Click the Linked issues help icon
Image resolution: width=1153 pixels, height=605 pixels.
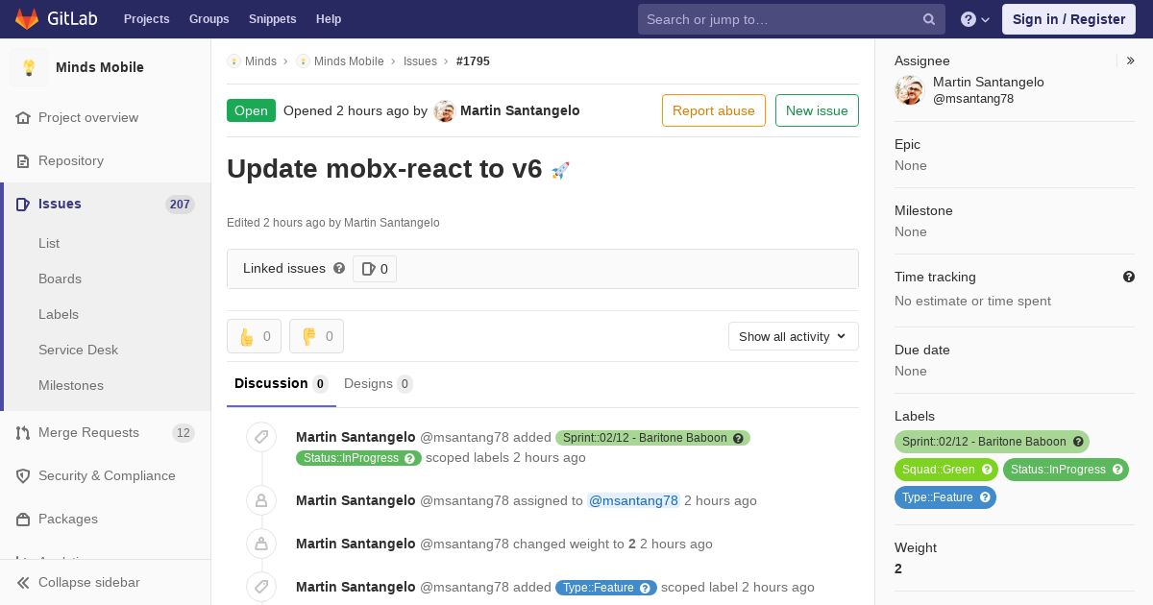(x=339, y=269)
